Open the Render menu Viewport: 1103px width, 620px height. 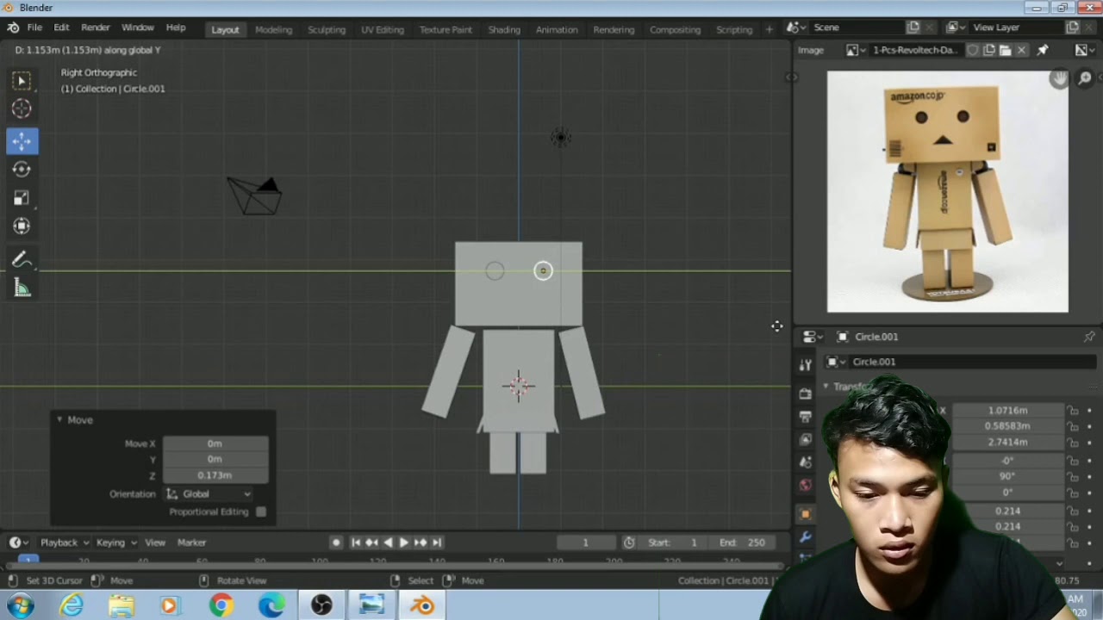tap(96, 28)
